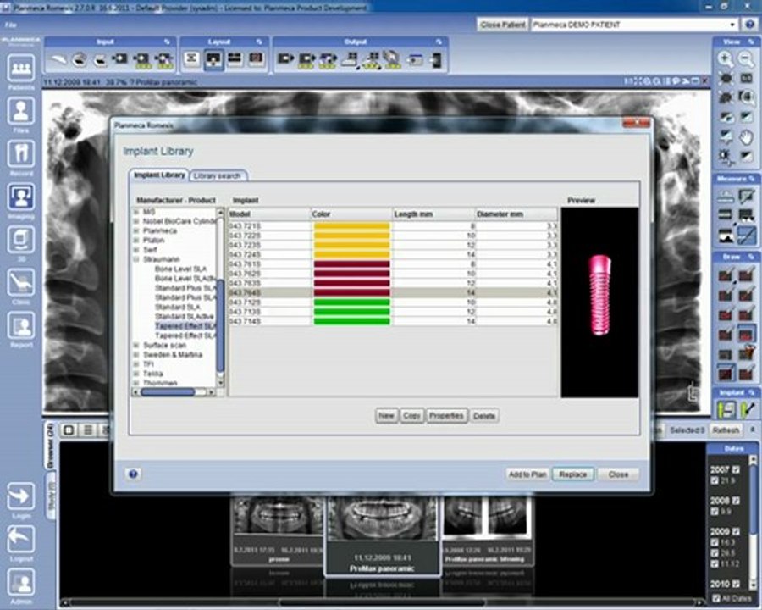Screen dimensions: 762x610
Task: Click the yellow color swatch for 043.721S
Action: [351, 226]
